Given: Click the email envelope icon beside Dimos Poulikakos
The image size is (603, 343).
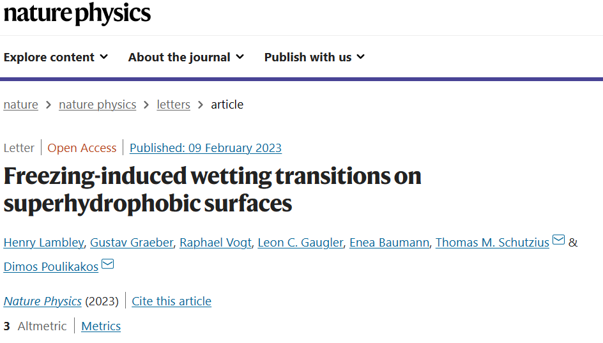Looking at the screenshot, I should (108, 264).
